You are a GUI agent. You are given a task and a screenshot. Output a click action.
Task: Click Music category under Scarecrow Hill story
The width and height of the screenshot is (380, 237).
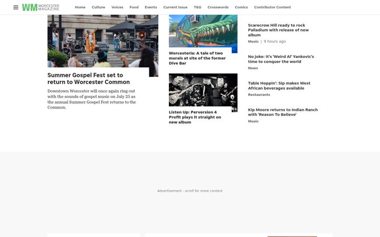253,42
